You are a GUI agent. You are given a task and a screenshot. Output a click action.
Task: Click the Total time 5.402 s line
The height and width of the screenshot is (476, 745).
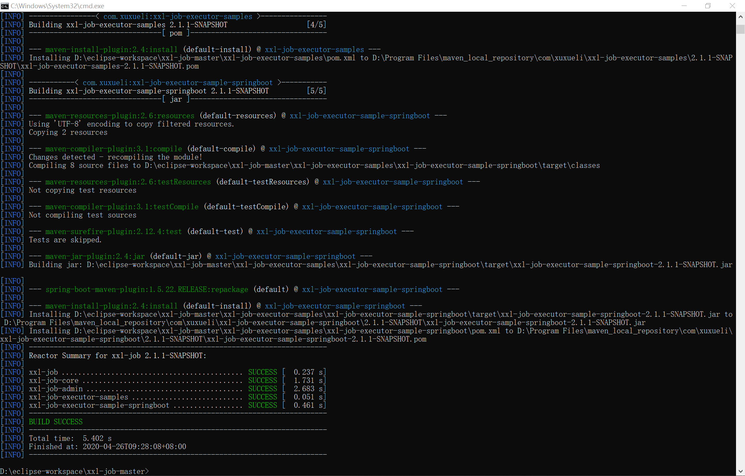click(70, 438)
